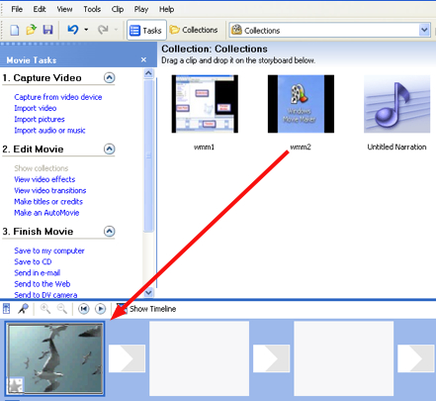
Task: Click Import audio or music link
Action: pos(49,131)
